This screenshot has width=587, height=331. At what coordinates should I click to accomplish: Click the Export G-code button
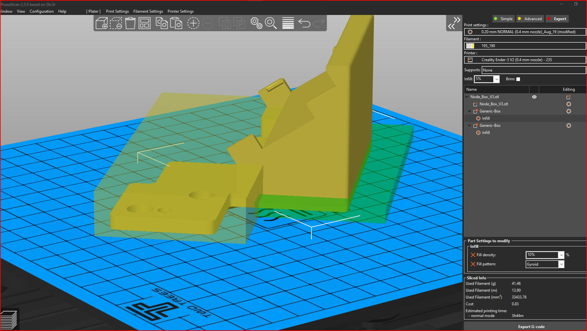pyautogui.click(x=531, y=326)
